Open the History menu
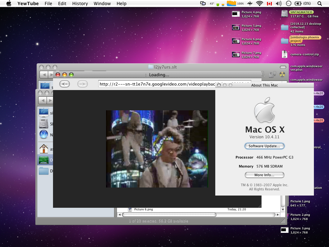This screenshot has width=329, height=247. pos(80,4)
